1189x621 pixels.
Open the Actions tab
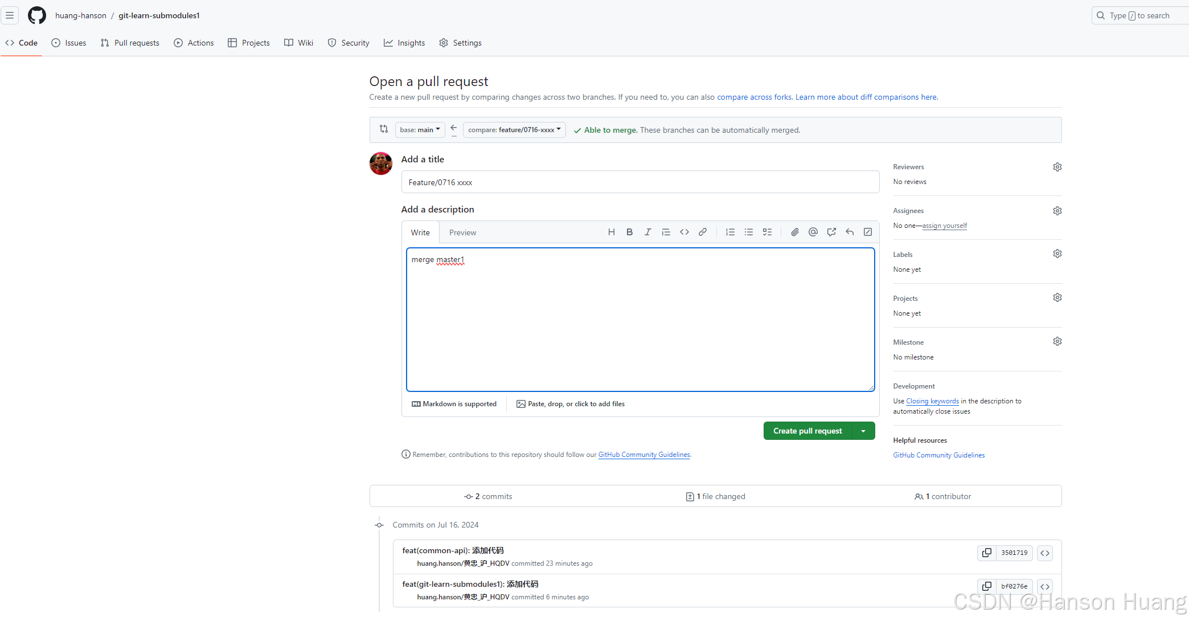pos(194,43)
